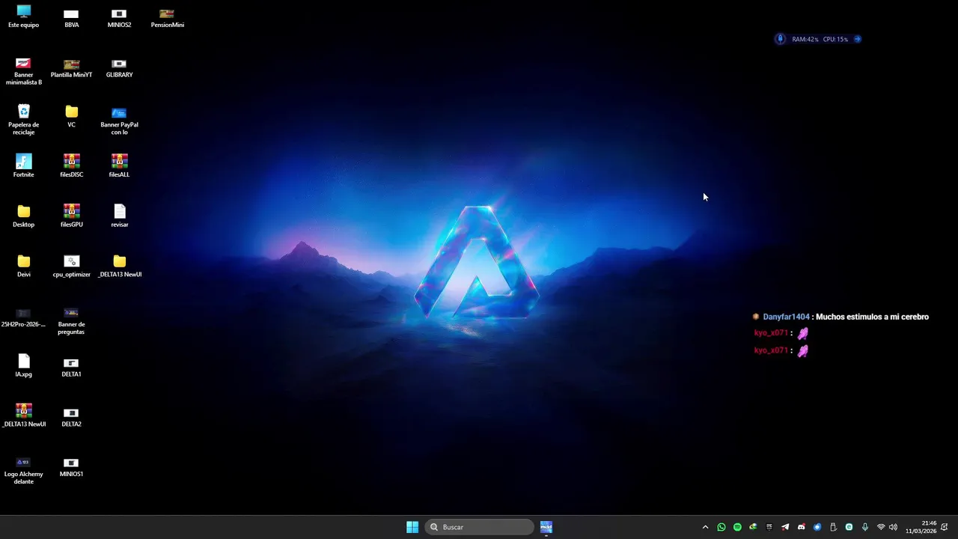Click the microphone tray icon

(865, 527)
